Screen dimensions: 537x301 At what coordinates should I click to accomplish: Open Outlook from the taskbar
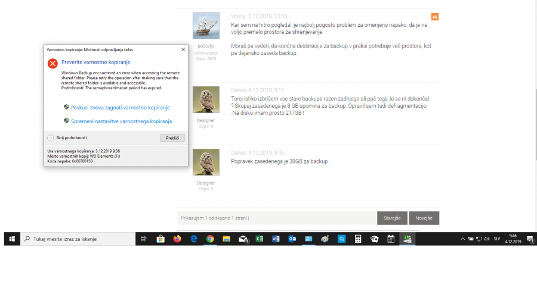coord(292,239)
